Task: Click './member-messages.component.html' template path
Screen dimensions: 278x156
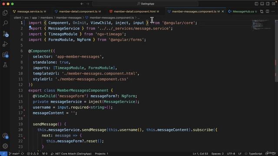Action: click(99, 74)
